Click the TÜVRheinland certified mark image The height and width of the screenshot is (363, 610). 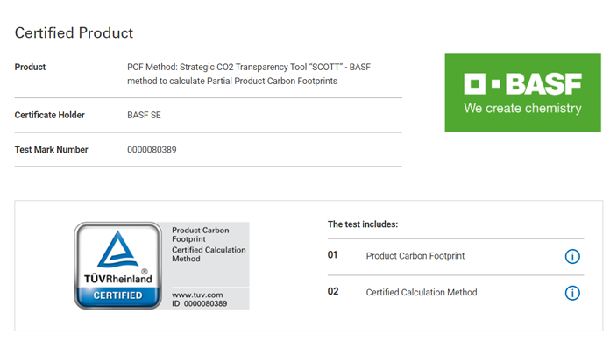point(161,265)
